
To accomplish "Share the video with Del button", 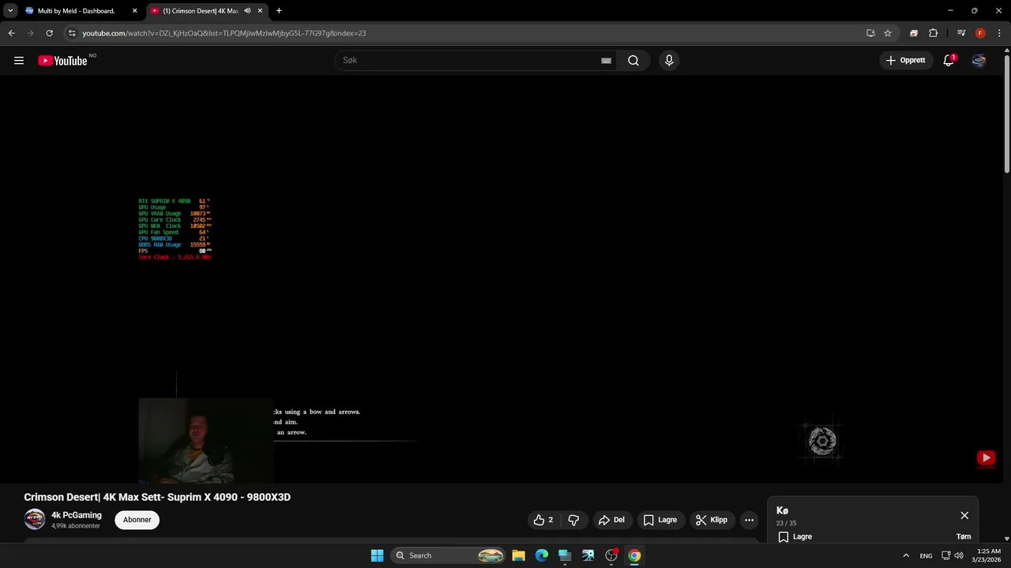I will (x=612, y=520).
